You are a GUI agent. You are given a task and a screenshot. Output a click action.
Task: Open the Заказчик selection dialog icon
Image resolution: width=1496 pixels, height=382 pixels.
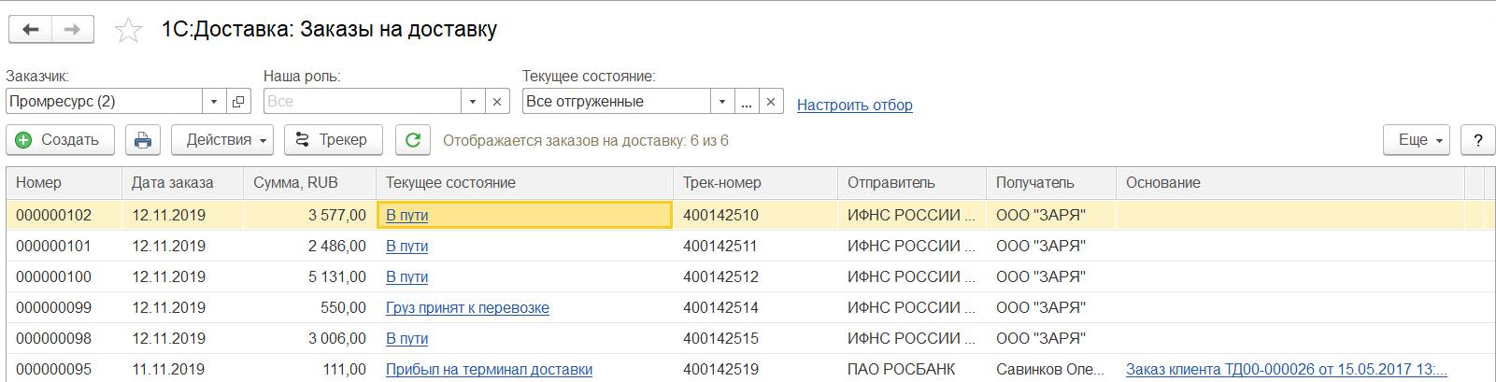coord(238,101)
